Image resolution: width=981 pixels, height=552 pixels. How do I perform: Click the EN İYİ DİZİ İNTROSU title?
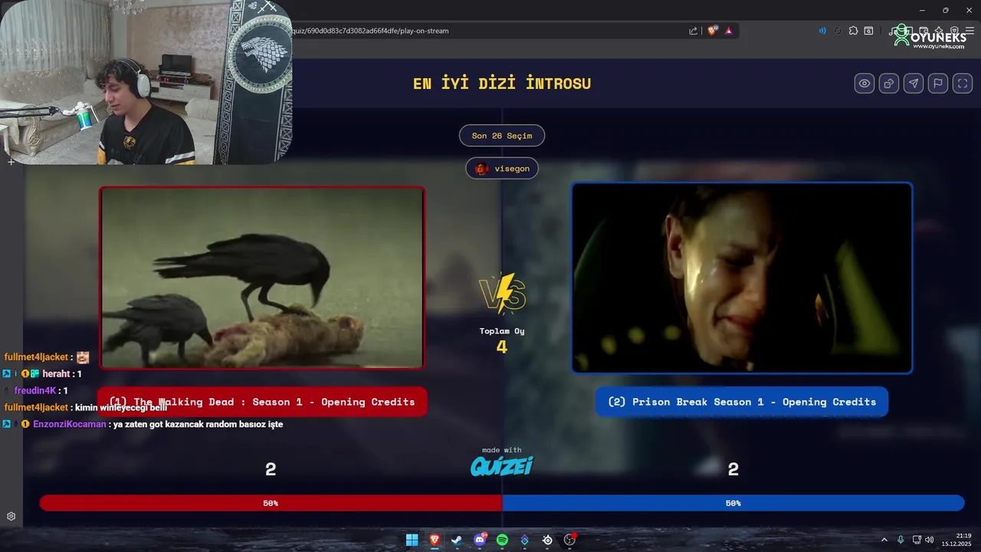pyautogui.click(x=502, y=84)
